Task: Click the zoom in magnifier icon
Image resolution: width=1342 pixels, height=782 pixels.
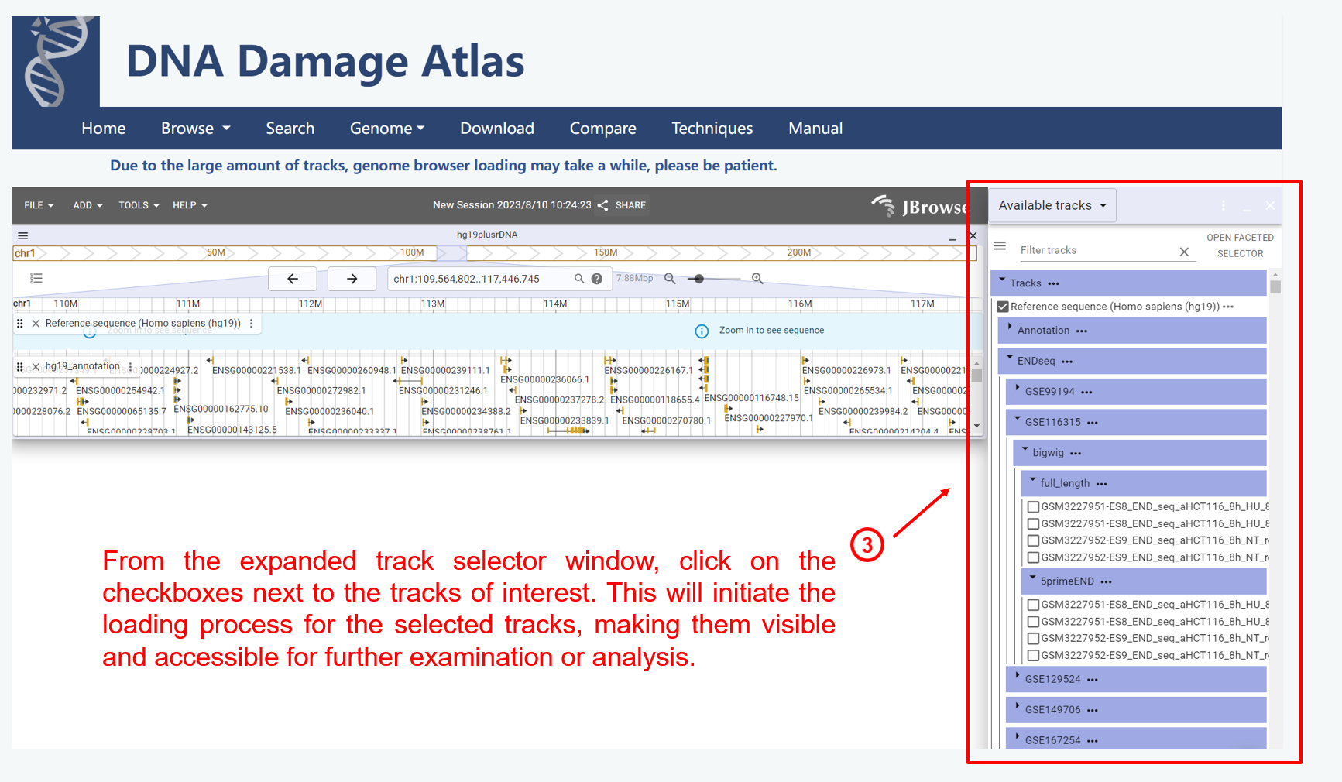Action: (x=757, y=279)
